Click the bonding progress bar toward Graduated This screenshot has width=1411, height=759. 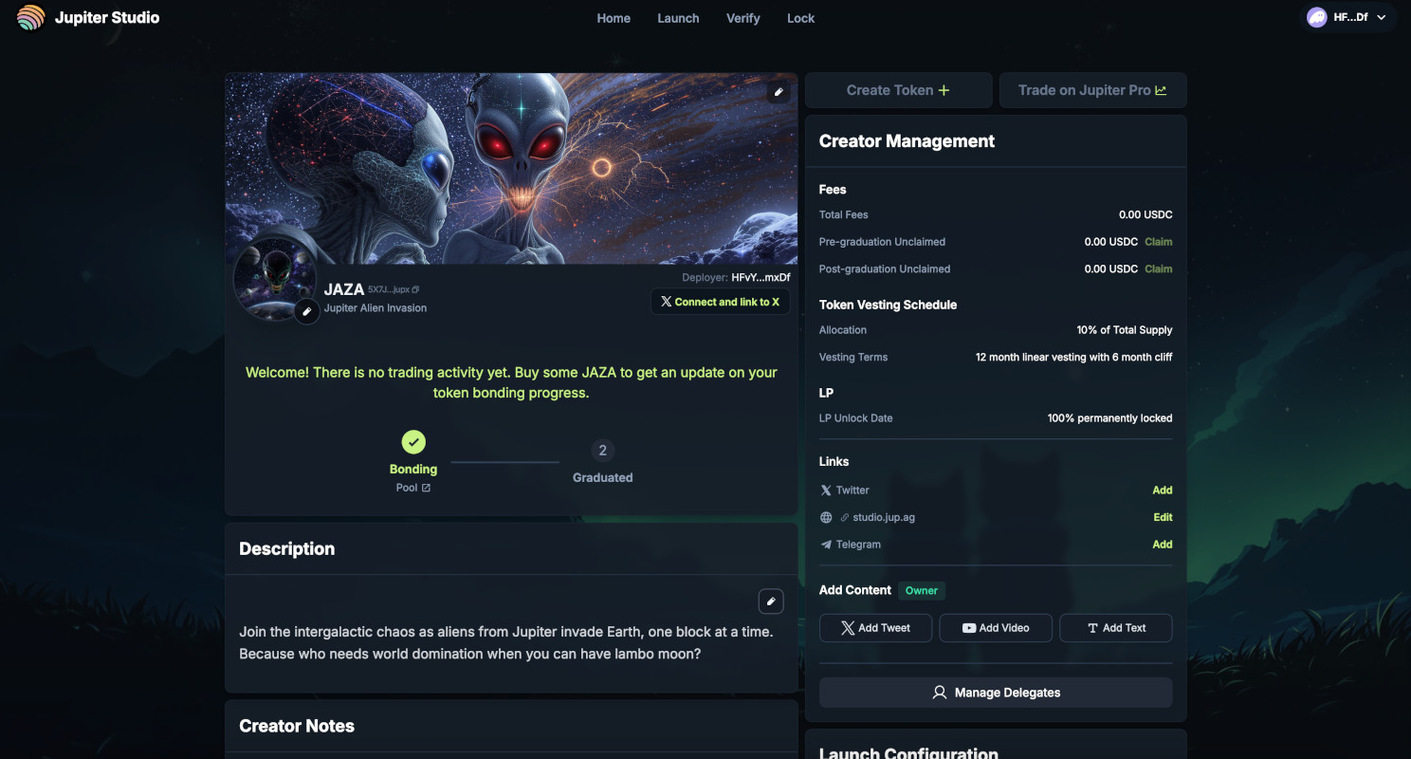coord(505,459)
